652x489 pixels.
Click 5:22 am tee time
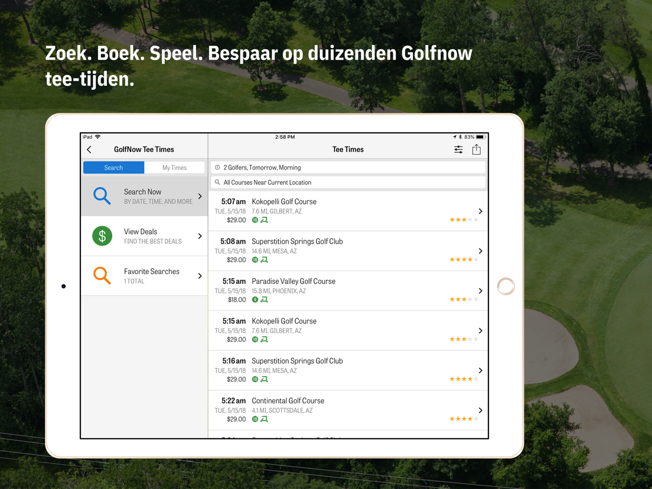point(233,401)
